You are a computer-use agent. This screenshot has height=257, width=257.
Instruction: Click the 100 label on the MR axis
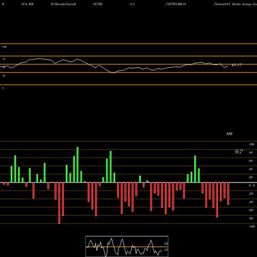coord(251,144)
